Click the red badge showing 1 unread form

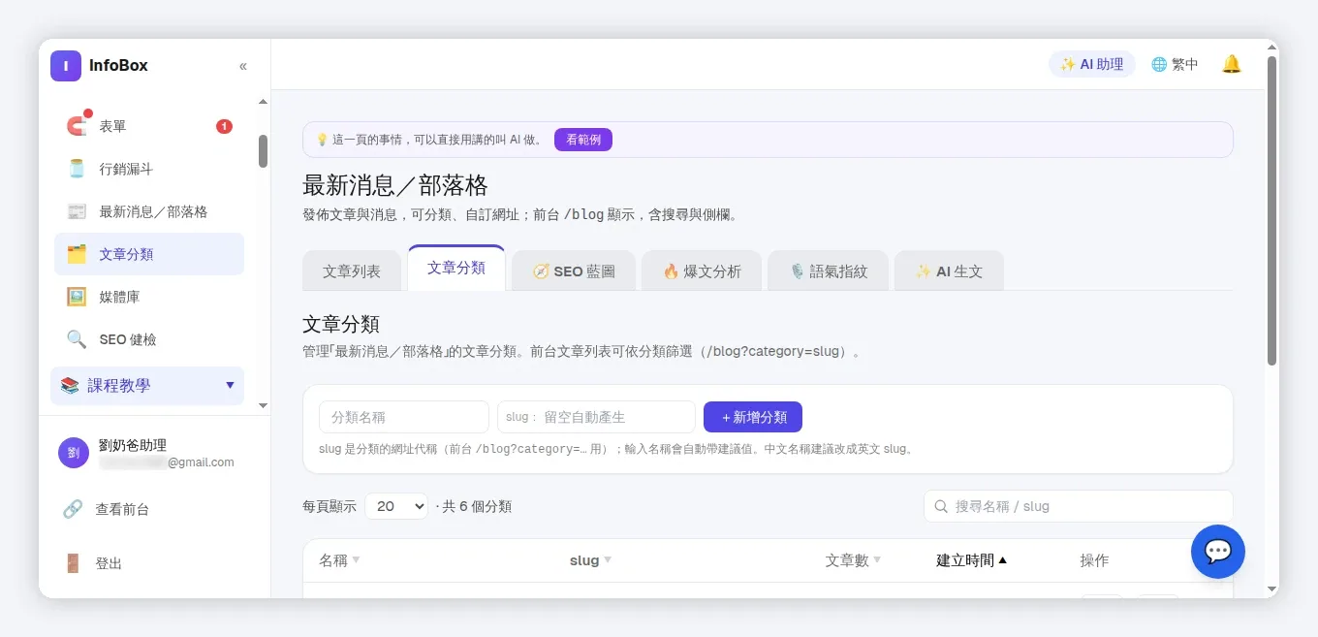(x=224, y=126)
